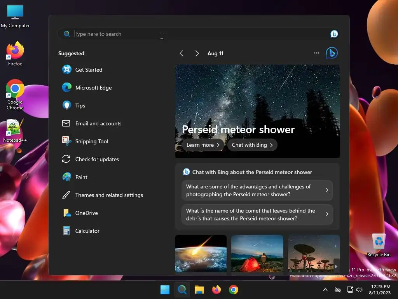Open Paint palette icon in suggestions
The image size is (398, 299).
(67, 177)
